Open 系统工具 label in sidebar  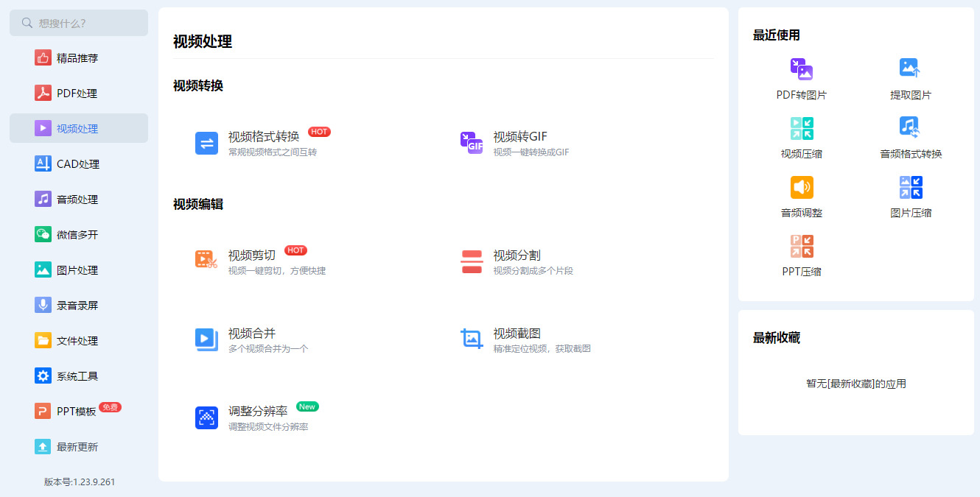[x=77, y=376]
